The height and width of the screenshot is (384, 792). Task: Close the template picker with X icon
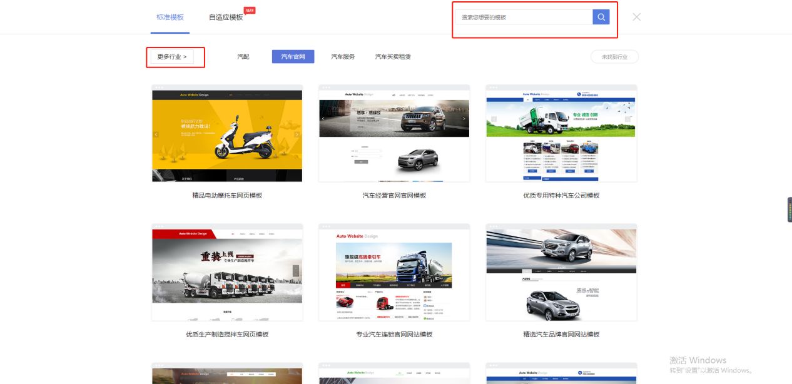637,17
